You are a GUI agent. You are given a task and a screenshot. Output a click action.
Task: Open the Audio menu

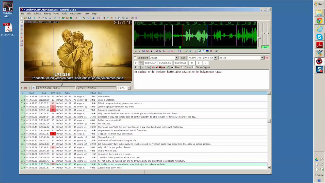64,13
